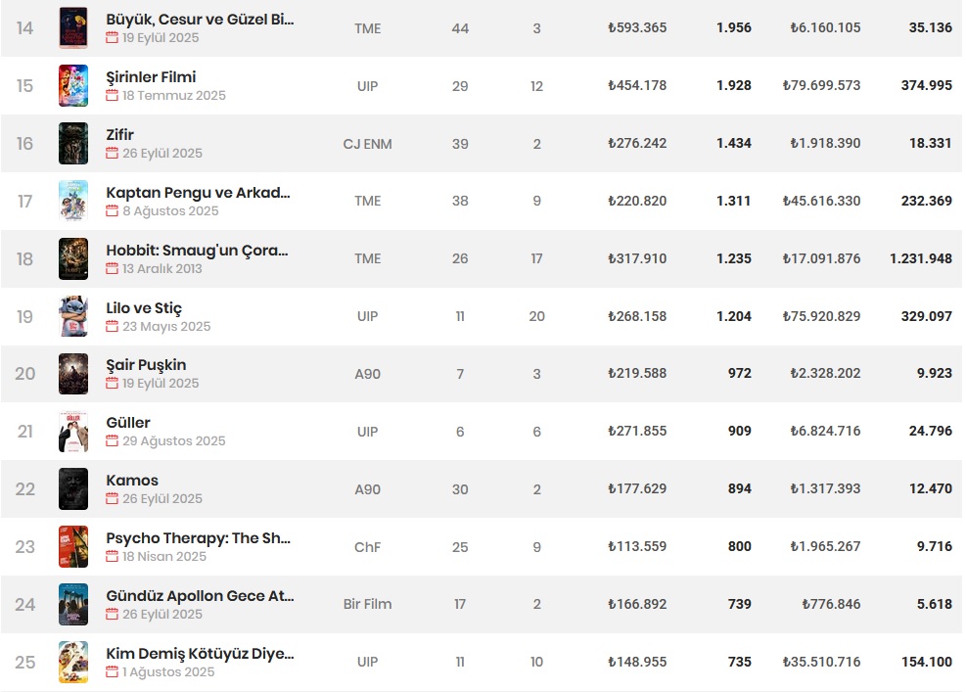The height and width of the screenshot is (692, 966).
Task: Click calendar icon beside 13 Aralık 2013
Action: (113, 268)
